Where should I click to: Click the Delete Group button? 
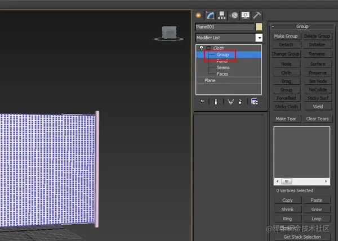click(317, 36)
